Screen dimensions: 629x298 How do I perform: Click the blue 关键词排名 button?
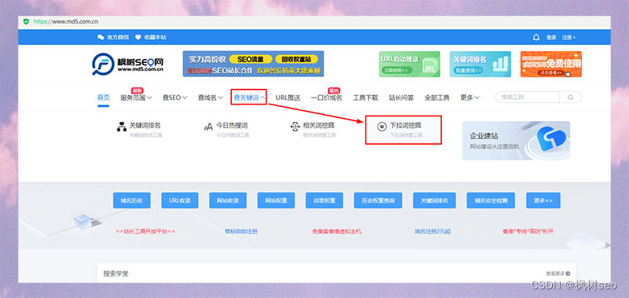[x=435, y=201]
